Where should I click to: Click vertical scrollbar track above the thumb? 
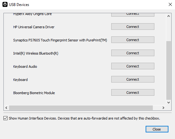tap(168, 30)
